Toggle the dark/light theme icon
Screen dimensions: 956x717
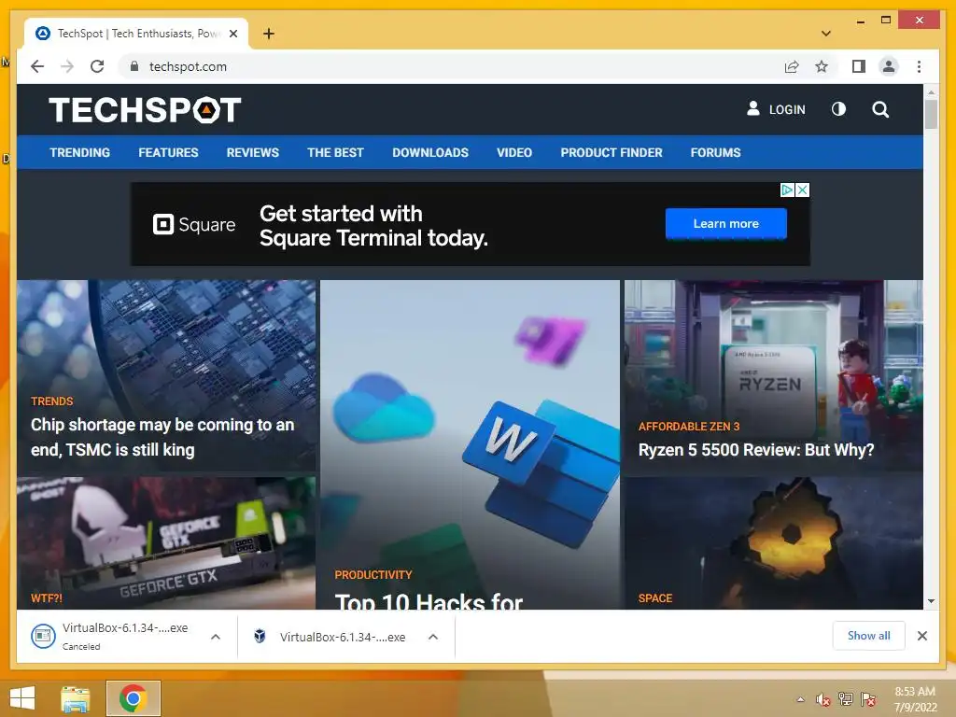(x=839, y=109)
